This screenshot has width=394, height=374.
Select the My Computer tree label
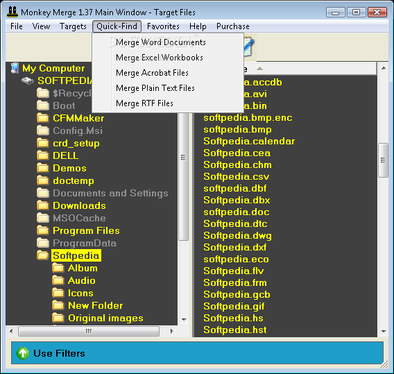[x=53, y=68]
